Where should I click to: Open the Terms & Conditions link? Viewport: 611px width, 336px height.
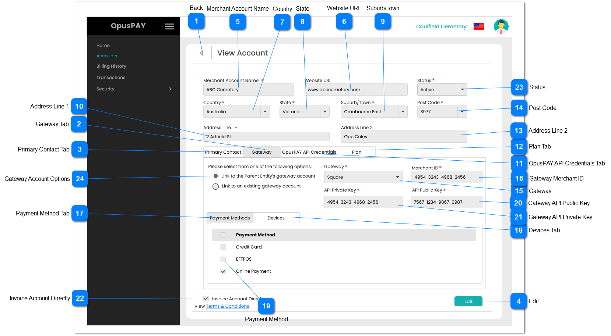(227, 306)
